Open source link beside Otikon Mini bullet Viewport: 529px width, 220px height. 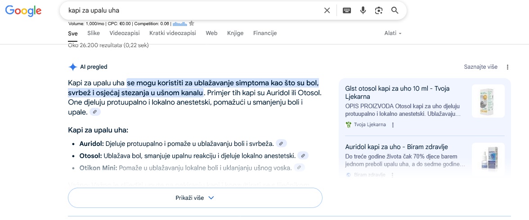[299, 167]
